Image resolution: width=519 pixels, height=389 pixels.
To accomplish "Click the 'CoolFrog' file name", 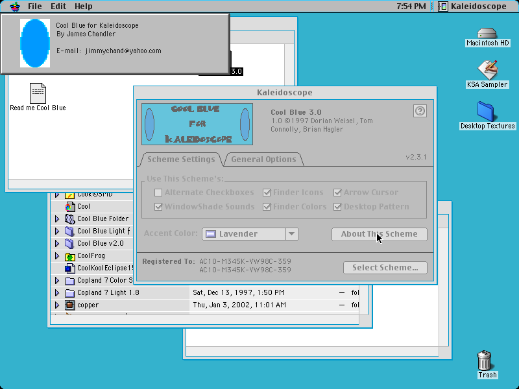I will point(91,255).
